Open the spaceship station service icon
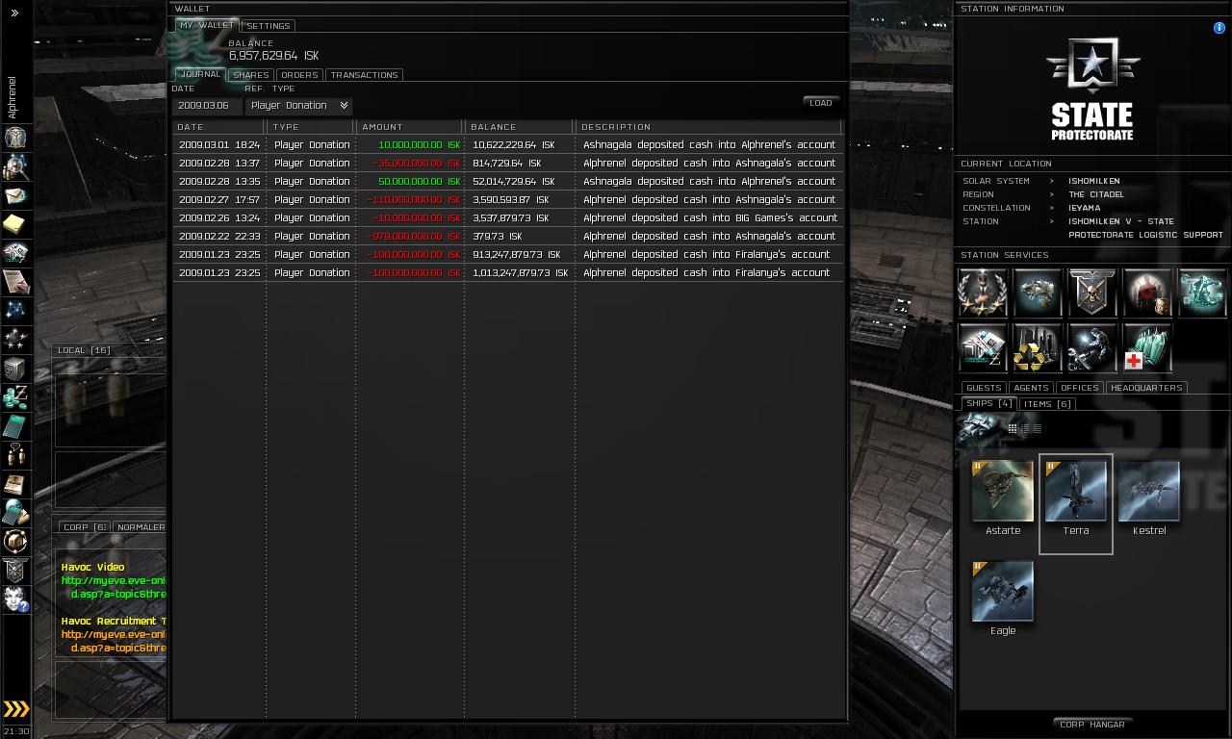 tap(1038, 293)
